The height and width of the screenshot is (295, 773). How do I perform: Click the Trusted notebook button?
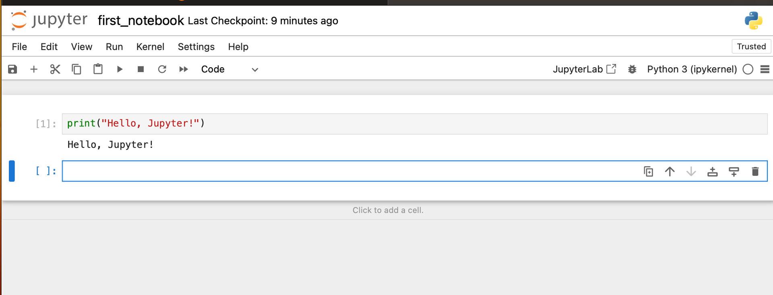point(751,47)
